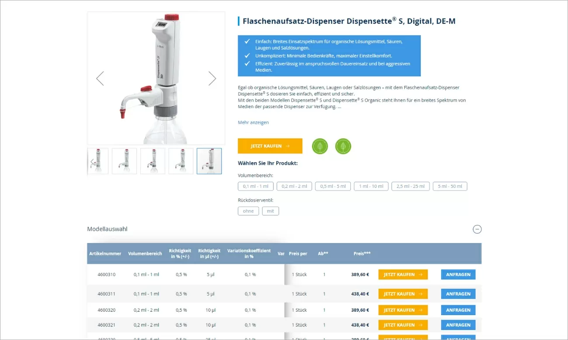This screenshot has height=340, width=568.
Task: Select the first product thumbnail
Action: point(97,161)
